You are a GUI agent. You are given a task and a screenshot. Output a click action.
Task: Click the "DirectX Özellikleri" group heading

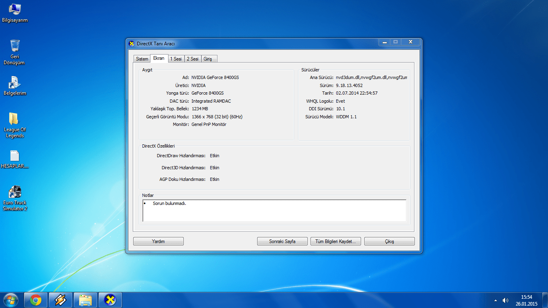158,146
